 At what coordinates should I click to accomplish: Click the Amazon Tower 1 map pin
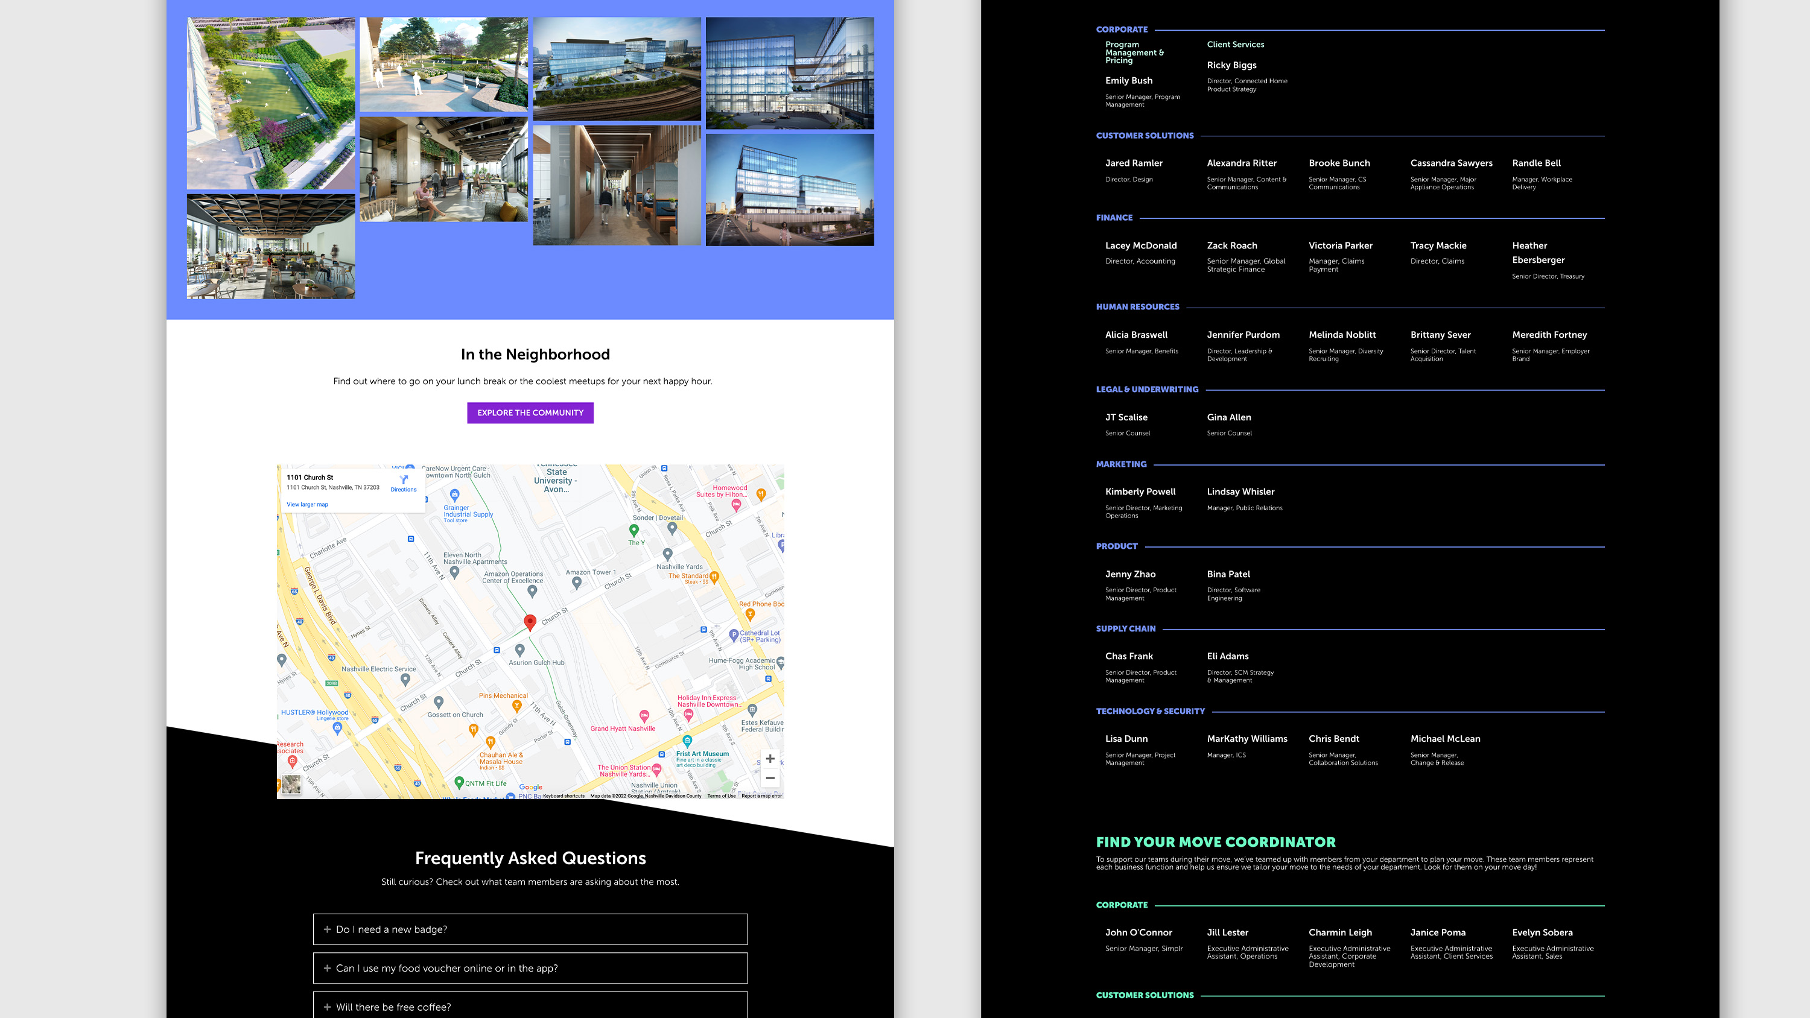click(x=577, y=583)
